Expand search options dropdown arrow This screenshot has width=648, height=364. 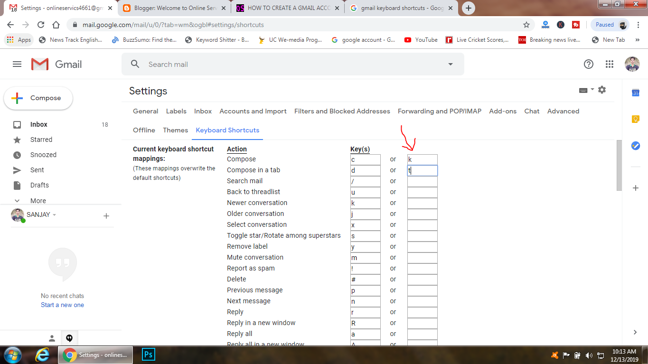click(450, 64)
